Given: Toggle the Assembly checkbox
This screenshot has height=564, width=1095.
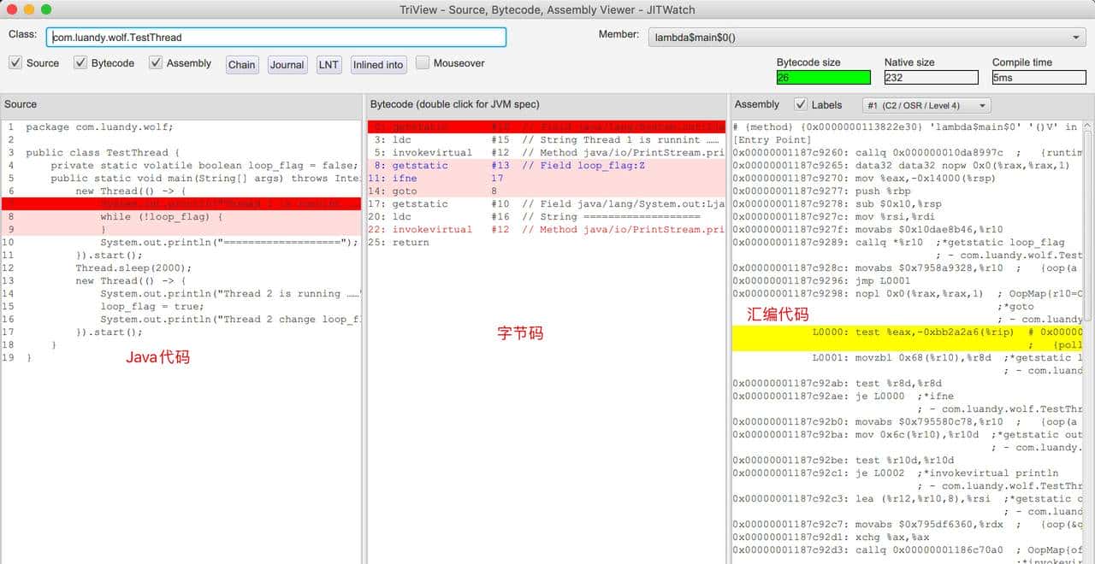Looking at the screenshot, I should coord(156,63).
